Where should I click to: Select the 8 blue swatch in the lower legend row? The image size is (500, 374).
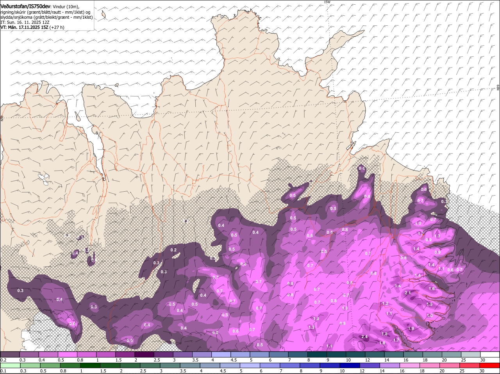click(310, 365)
